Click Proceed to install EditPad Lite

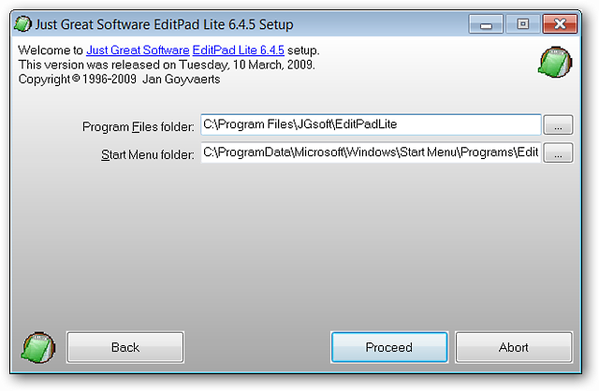pos(389,347)
